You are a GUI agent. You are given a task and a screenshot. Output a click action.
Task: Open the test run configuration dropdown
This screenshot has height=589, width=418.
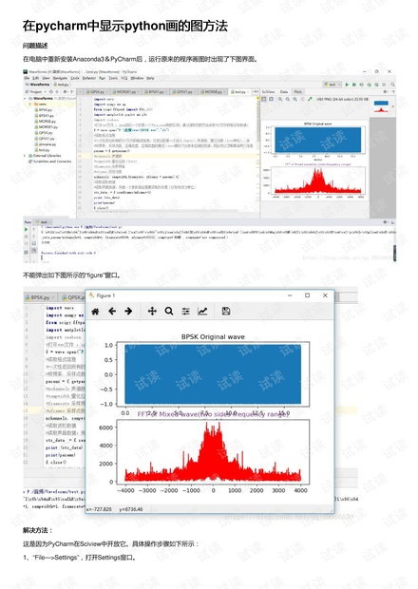[332, 85]
